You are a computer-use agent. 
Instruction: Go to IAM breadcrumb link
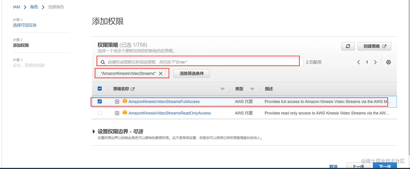click(x=17, y=7)
